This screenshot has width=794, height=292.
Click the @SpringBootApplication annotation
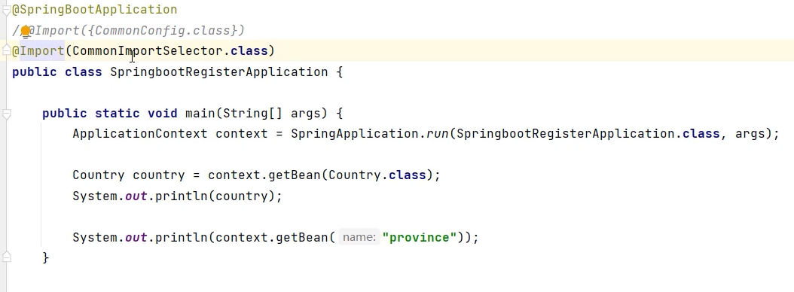click(x=95, y=10)
